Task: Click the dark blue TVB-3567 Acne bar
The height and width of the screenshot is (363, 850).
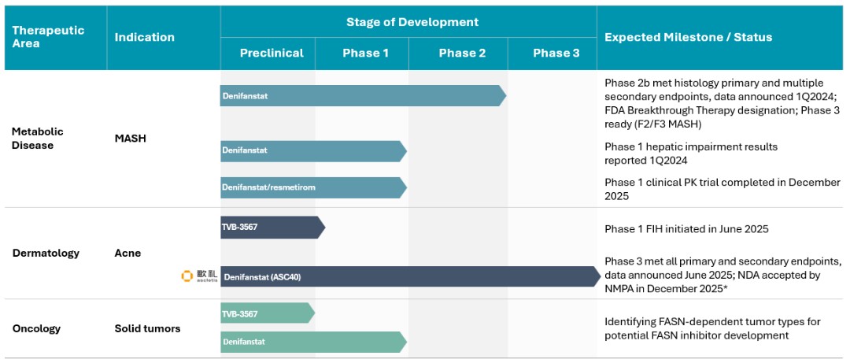Action: tap(272, 228)
